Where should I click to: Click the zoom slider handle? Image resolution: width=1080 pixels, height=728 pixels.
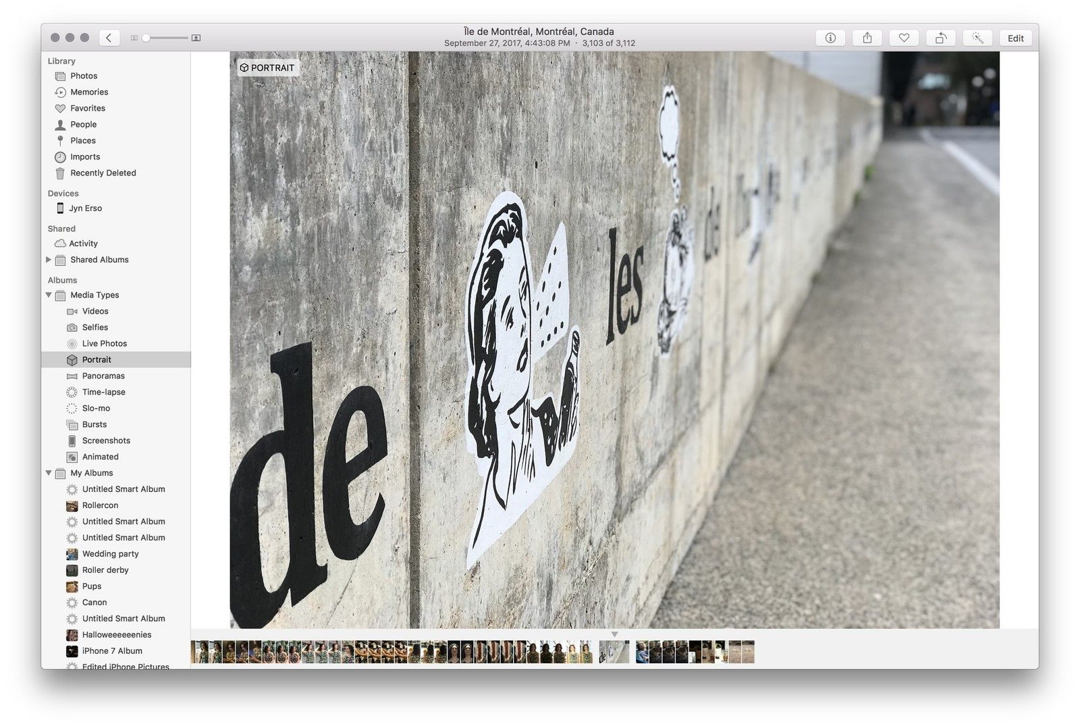146,38
